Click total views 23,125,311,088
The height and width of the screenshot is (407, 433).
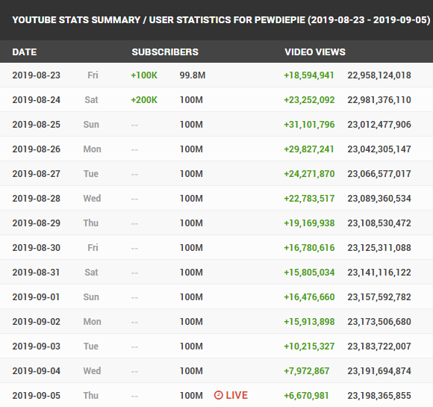(x=379, y=247)
